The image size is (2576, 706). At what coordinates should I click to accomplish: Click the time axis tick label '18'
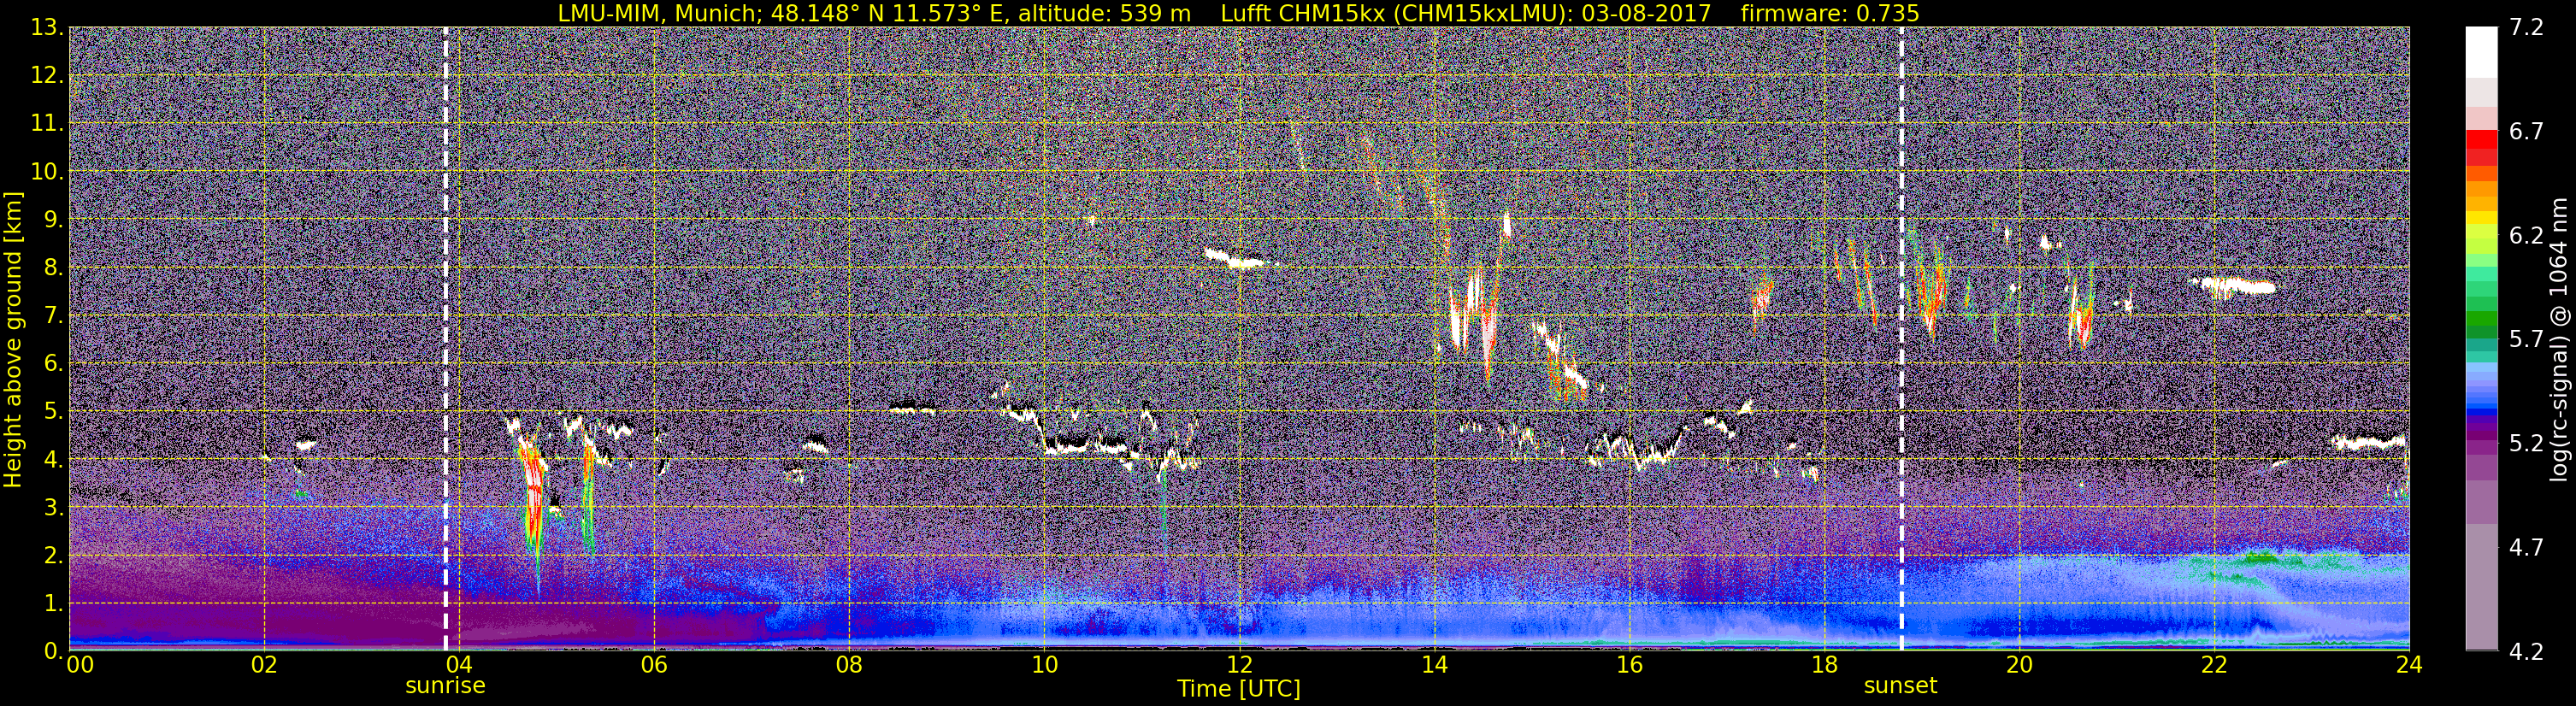tap(1824, 665)
